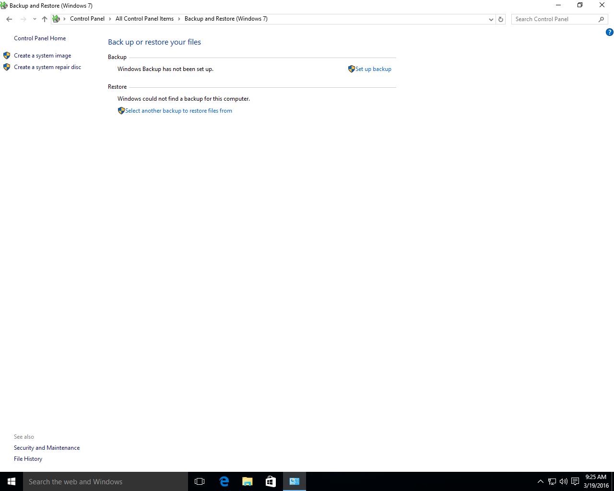
Task: Click the search magnifier icon
Action: [601, 19]
